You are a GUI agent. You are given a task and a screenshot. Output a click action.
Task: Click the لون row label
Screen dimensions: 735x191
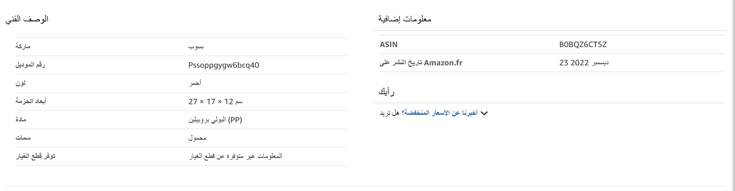[21, 83]
